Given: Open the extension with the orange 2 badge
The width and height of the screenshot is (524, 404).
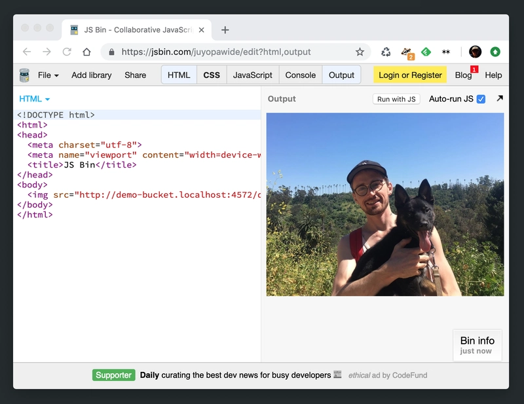Looking at the screenshot, I should (407, 53).
